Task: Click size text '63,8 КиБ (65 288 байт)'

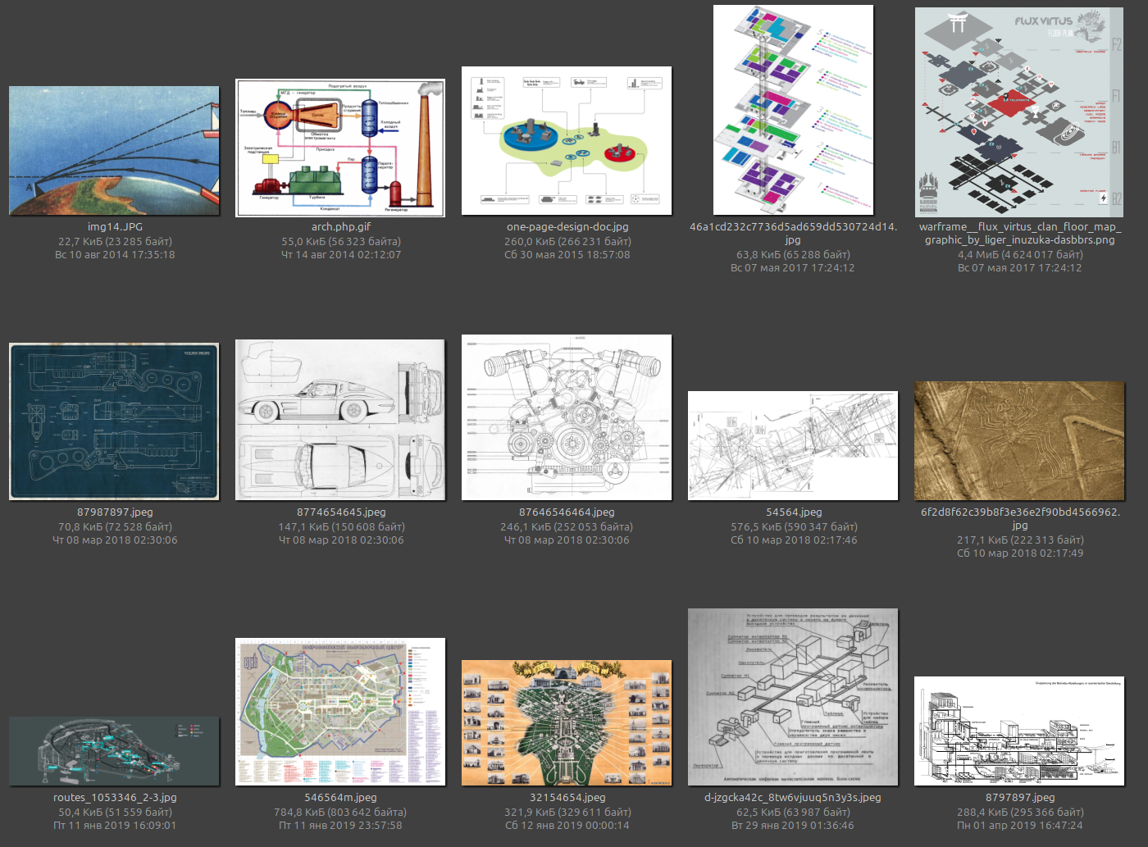Action: coord(793,255)
